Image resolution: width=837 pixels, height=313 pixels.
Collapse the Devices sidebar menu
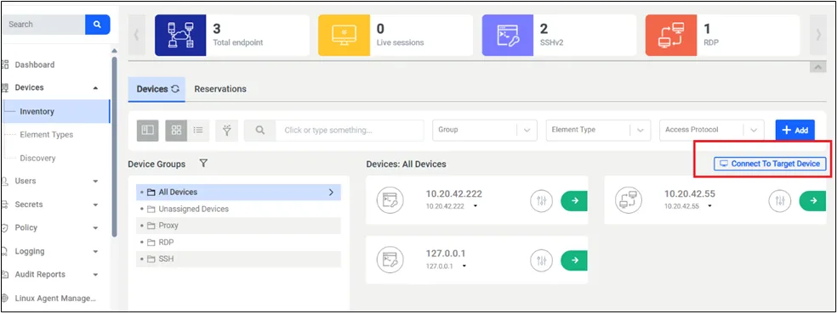tap(95, 88)
